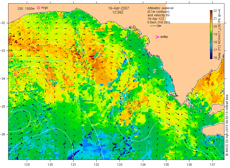This screenshot has height=168, width=230.
Task: Click the colorbar label '20'
Action: 215,26
